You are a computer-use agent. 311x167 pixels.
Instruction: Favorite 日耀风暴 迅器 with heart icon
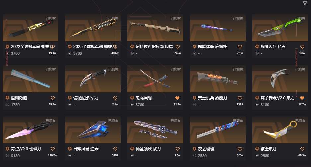point(115,149)
